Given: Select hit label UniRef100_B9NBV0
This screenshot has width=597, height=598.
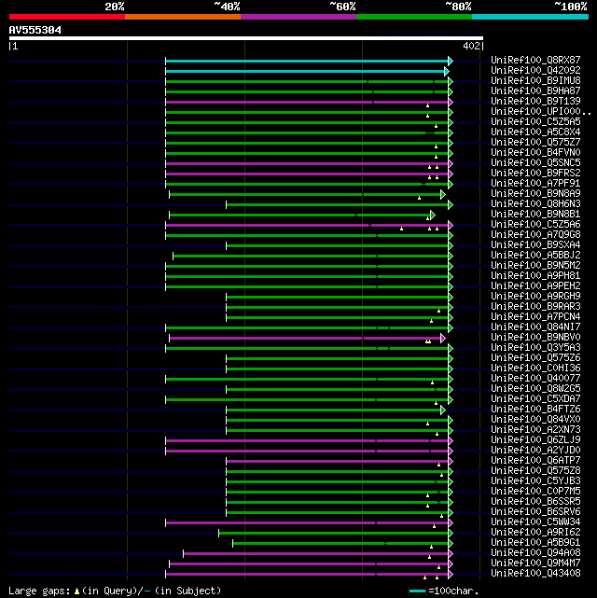Looking at the screenshot, I should tap(535, 338).
